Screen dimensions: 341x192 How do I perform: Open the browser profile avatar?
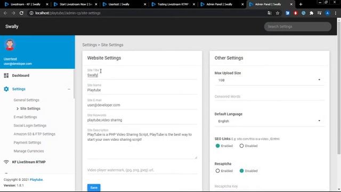coord(327,13)
